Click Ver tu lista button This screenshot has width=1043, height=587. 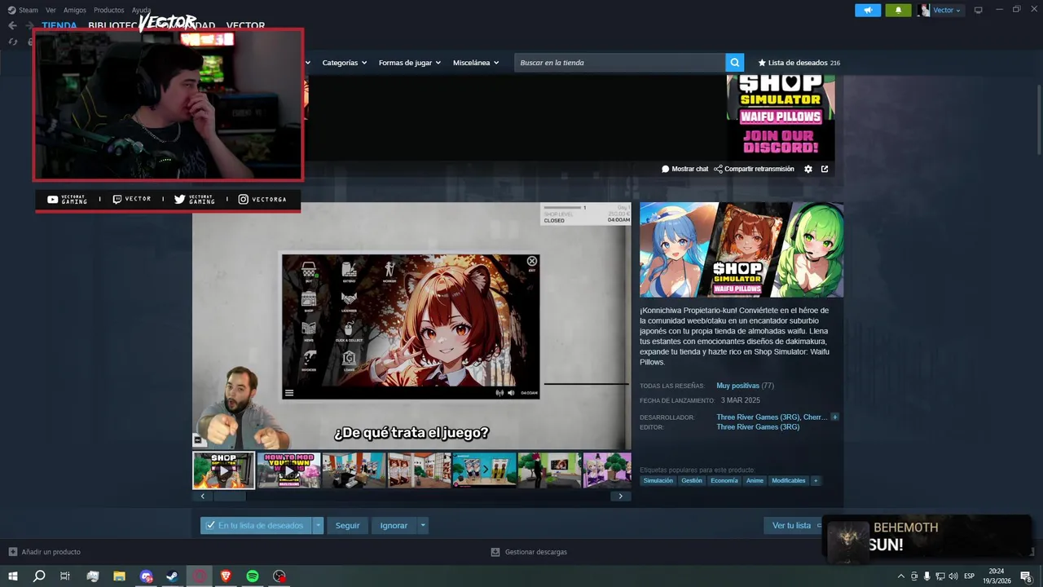791,526
